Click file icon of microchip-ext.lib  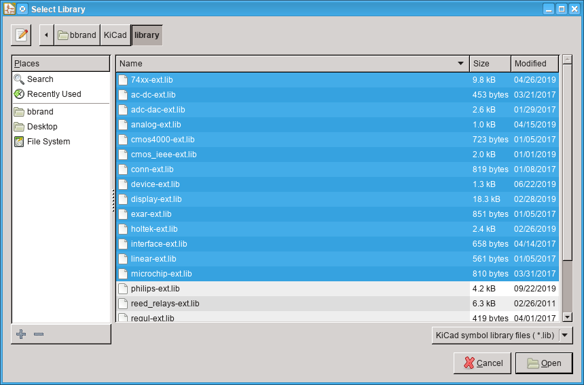(x=123, y=274)
